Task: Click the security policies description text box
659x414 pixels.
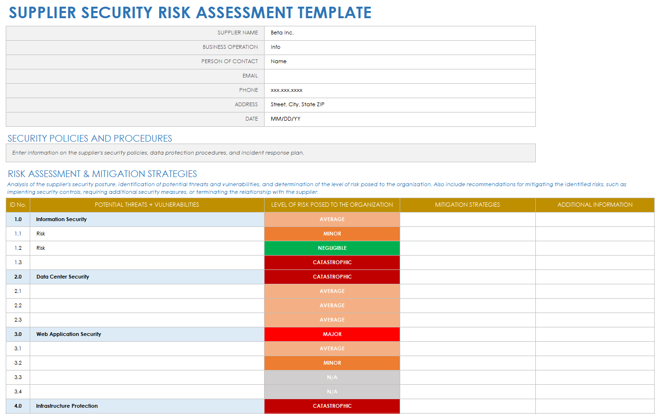Action: click(270, 153)
